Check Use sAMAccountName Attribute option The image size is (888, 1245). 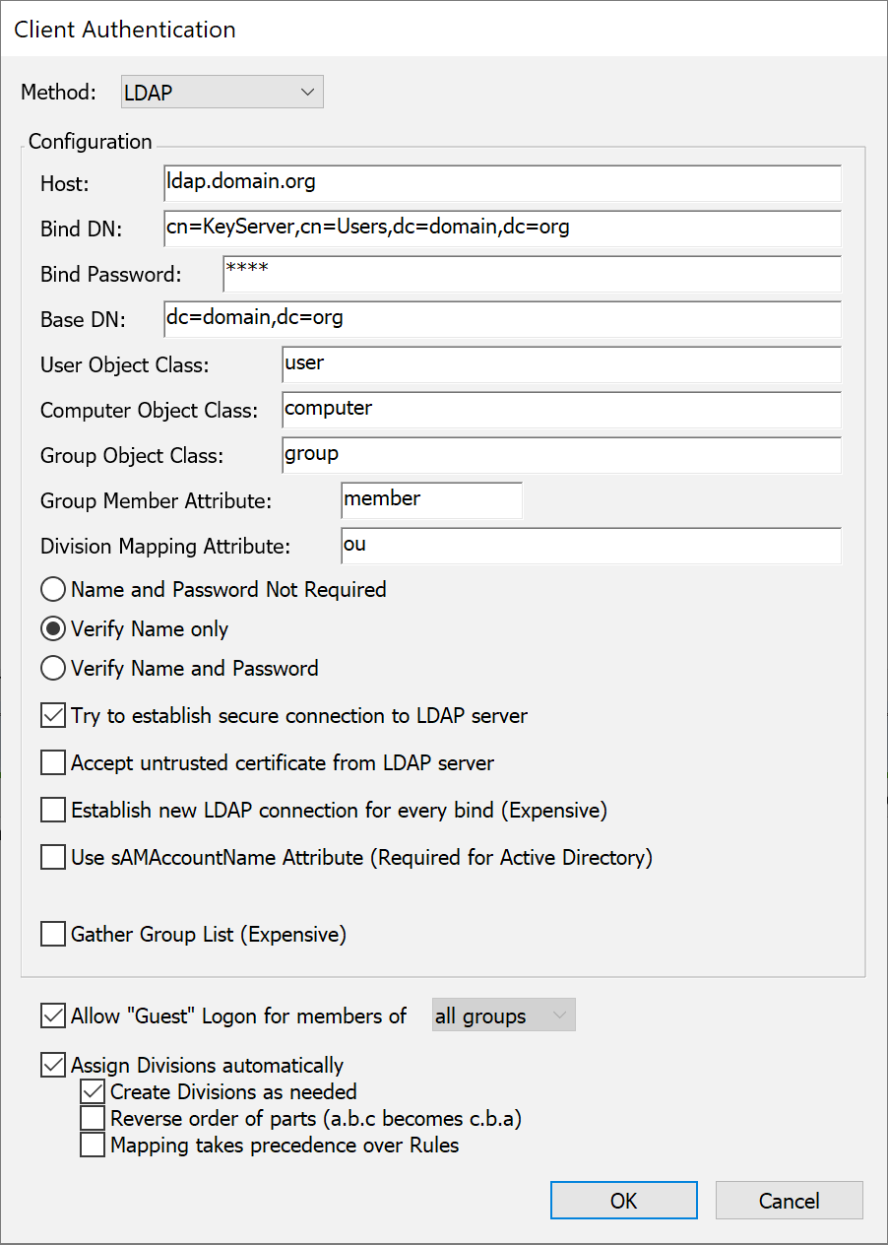[x=53, y=858]
